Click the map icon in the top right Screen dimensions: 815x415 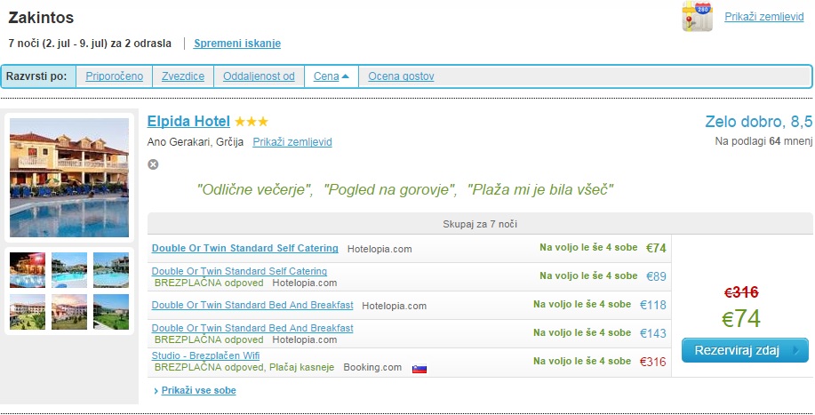tap(697, 17)
